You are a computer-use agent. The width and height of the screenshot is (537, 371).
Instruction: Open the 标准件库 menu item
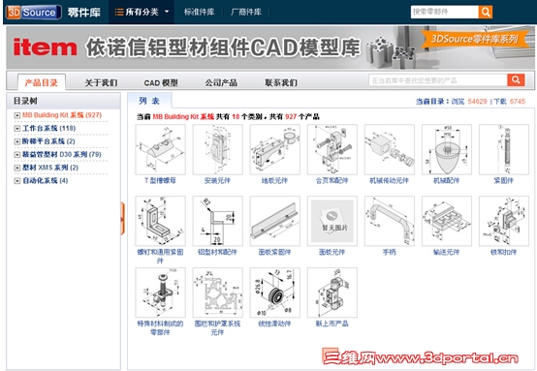point(199,12)
